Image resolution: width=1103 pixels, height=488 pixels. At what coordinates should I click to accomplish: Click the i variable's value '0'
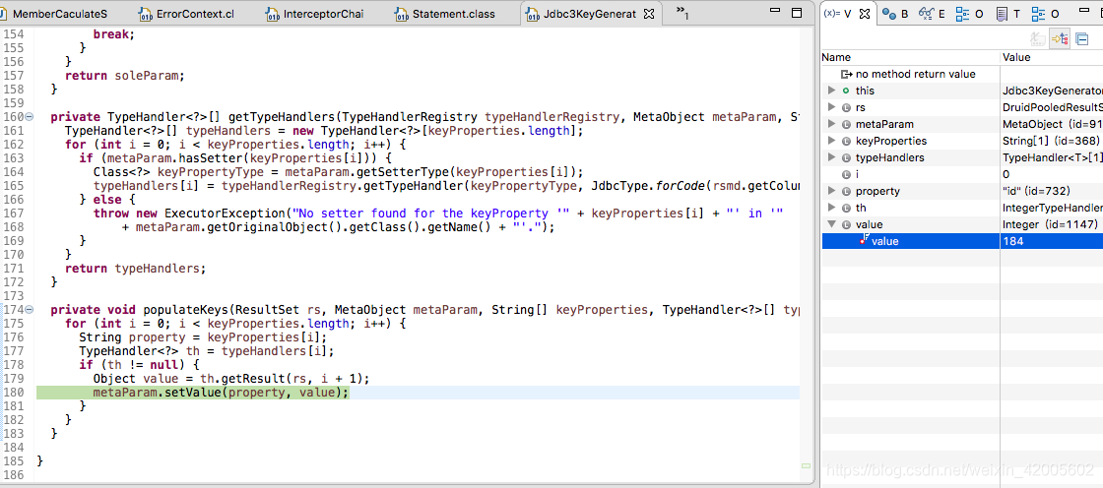point(1006,174)
